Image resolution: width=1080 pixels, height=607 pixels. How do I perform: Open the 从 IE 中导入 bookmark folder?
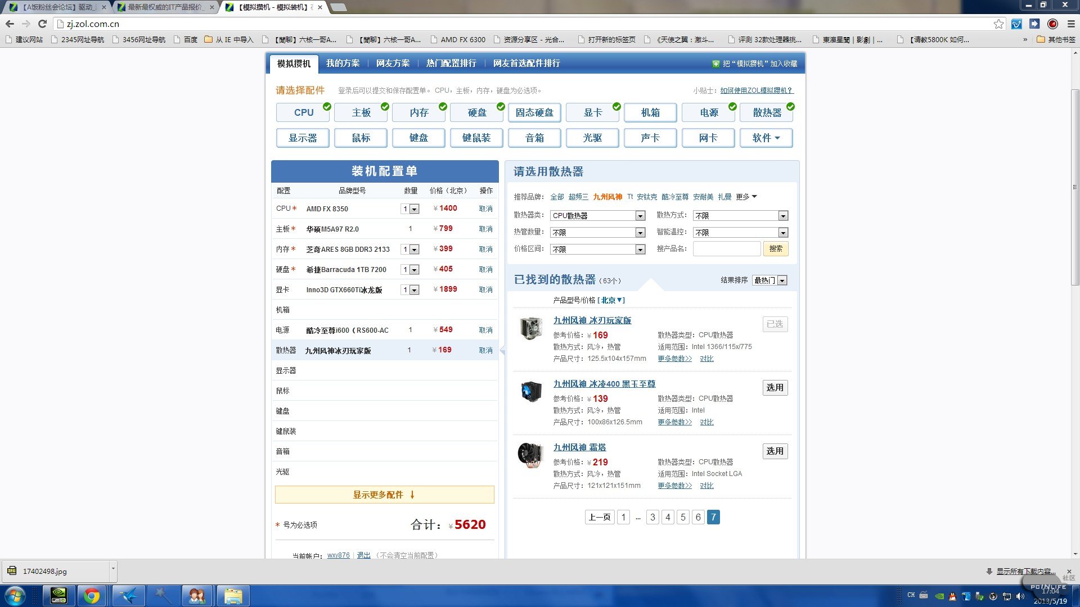(x=229, y=39)
